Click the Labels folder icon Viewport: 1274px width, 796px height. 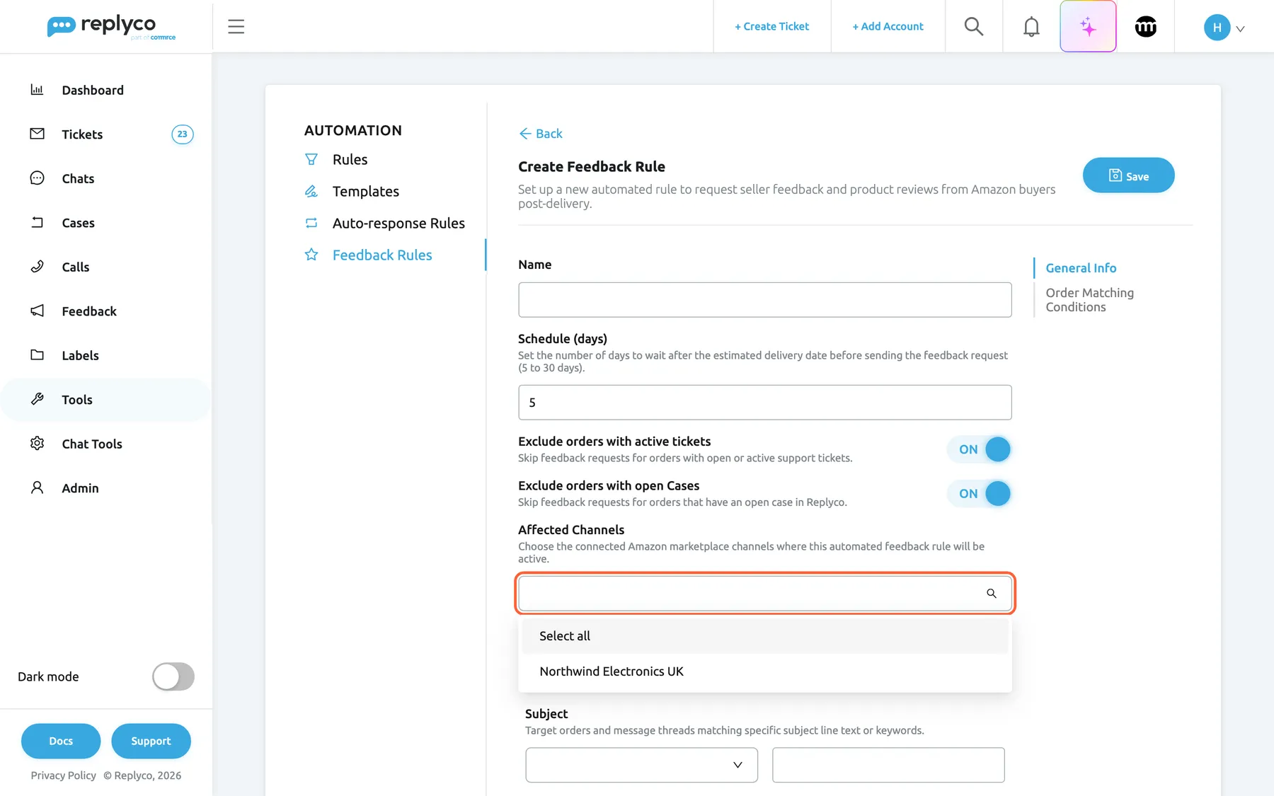tap(37, 354)
